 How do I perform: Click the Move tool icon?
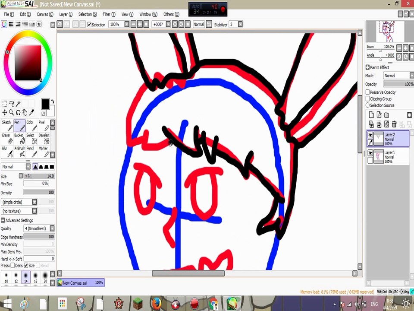point(4,113)
